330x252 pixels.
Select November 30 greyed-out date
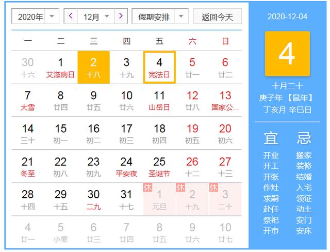point(28,67)
